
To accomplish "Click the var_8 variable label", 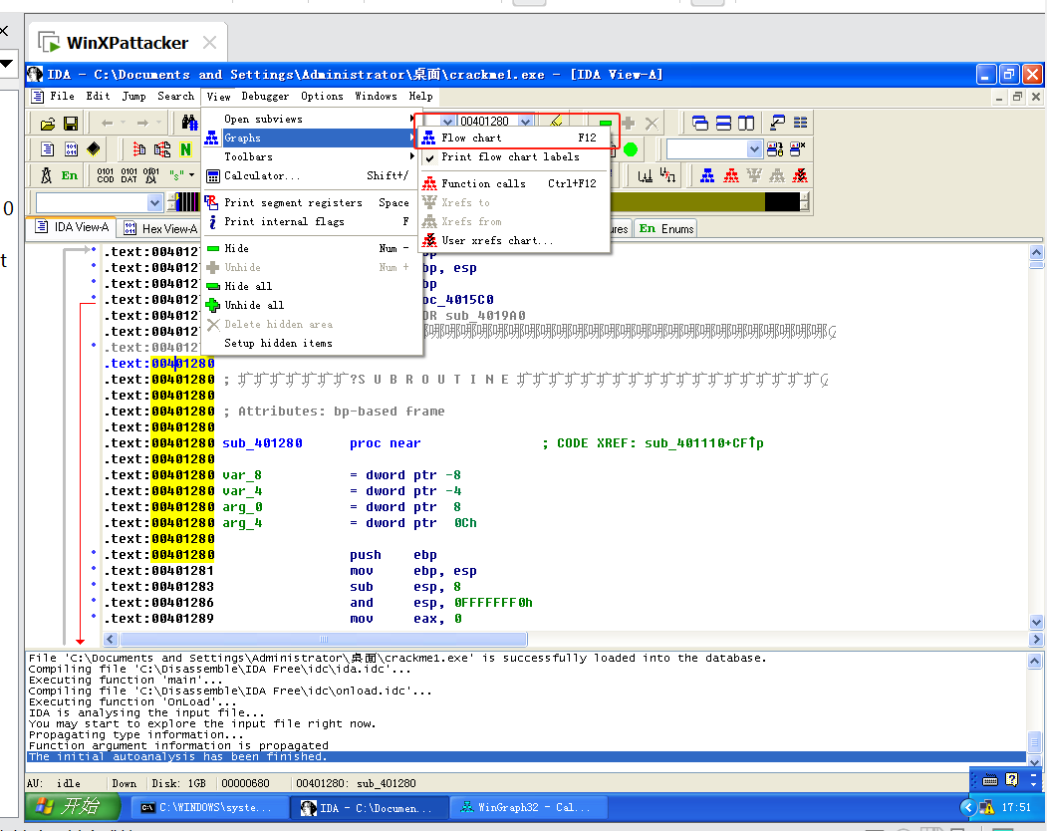I will click(242, 475).
